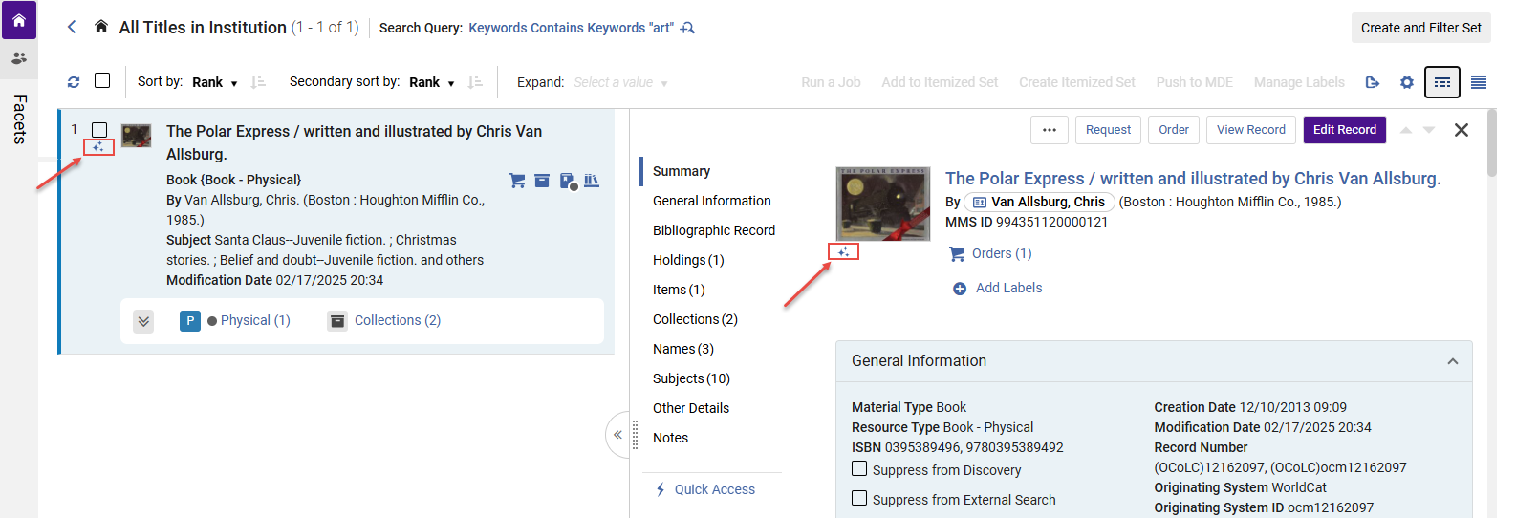
Task: Expand result details with double chevron
Action: [x=143, y=321]
